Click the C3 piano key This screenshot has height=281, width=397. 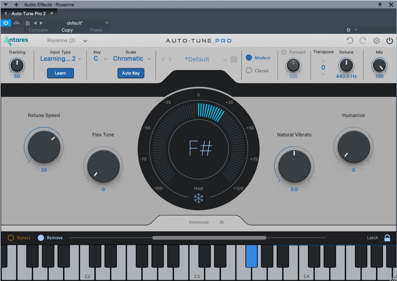tap(197, 274)
